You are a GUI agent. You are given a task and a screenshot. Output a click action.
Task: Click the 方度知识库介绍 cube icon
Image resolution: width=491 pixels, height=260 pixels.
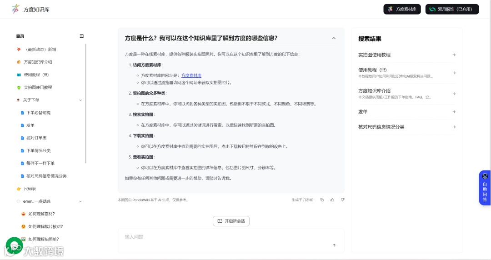click(x=19, y=62)
